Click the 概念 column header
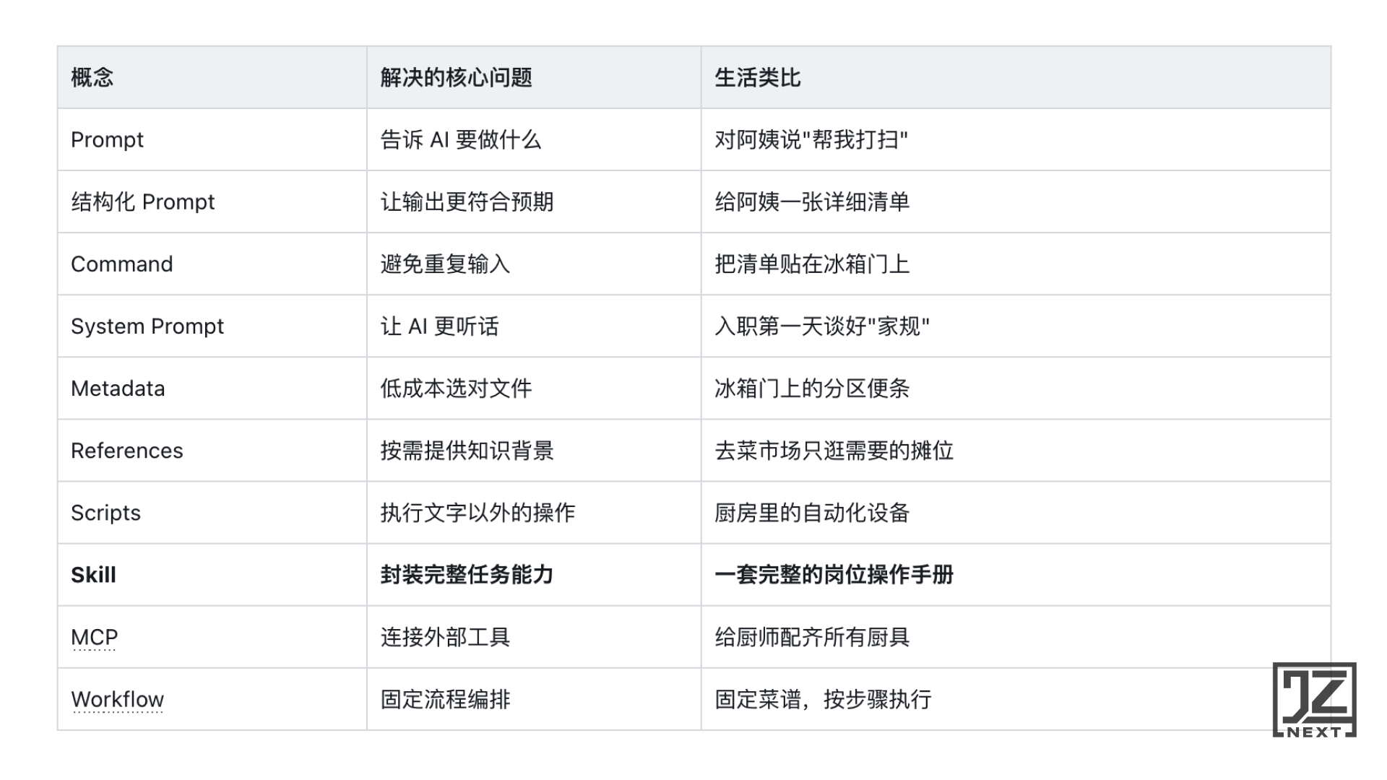The height and width of the screenshot is (780, 1387). [92, 77]
